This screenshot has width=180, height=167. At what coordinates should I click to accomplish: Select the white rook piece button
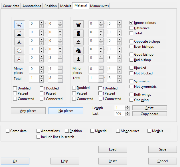click(x=19, y=33)
